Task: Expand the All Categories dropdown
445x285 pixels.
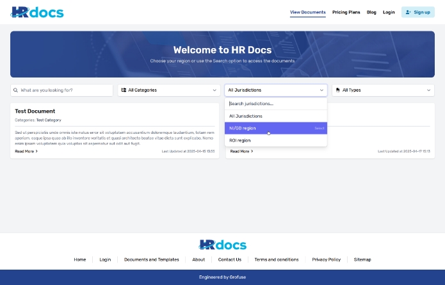Action: point(169,90)
